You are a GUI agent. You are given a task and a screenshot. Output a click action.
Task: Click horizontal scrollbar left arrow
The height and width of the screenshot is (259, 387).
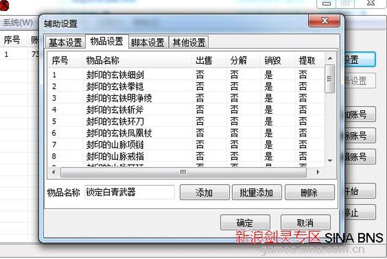54,172
